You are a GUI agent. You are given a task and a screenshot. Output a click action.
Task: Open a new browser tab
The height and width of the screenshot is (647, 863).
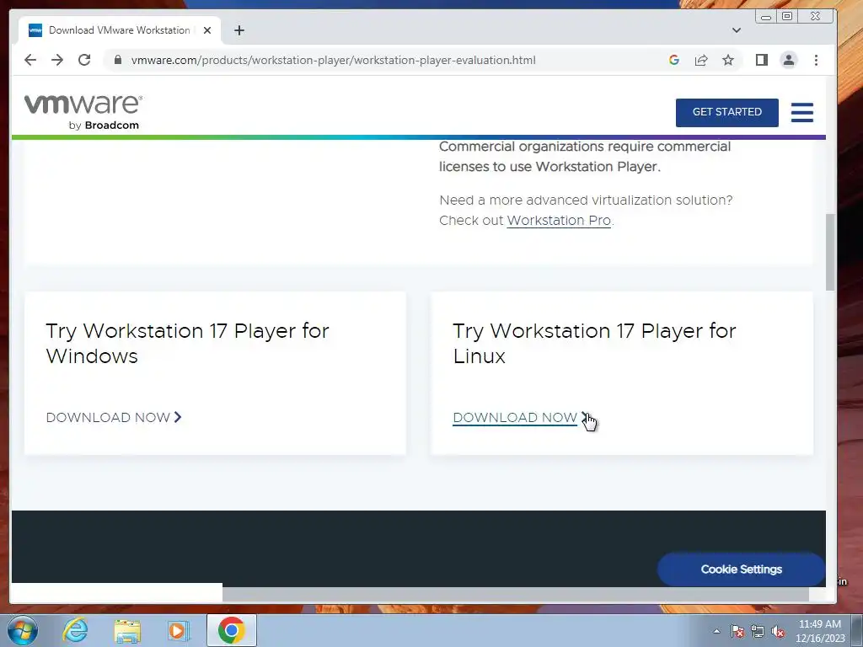[239, 30]
